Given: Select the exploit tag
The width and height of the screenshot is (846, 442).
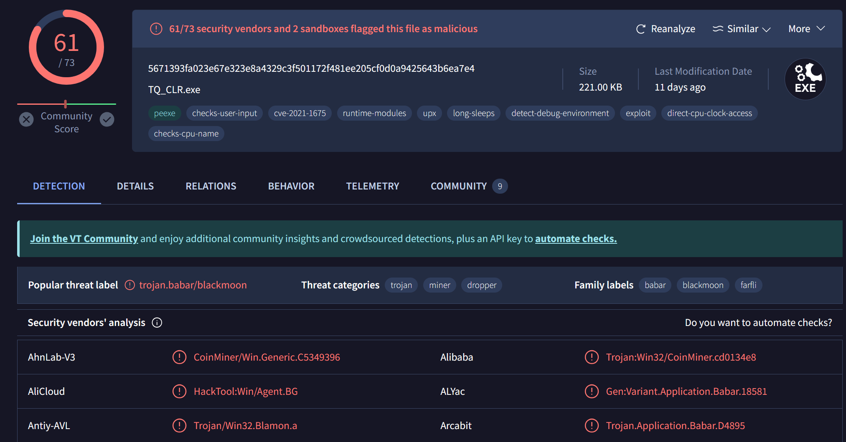Looking at the screenshot, I should (x=638, y=113).
